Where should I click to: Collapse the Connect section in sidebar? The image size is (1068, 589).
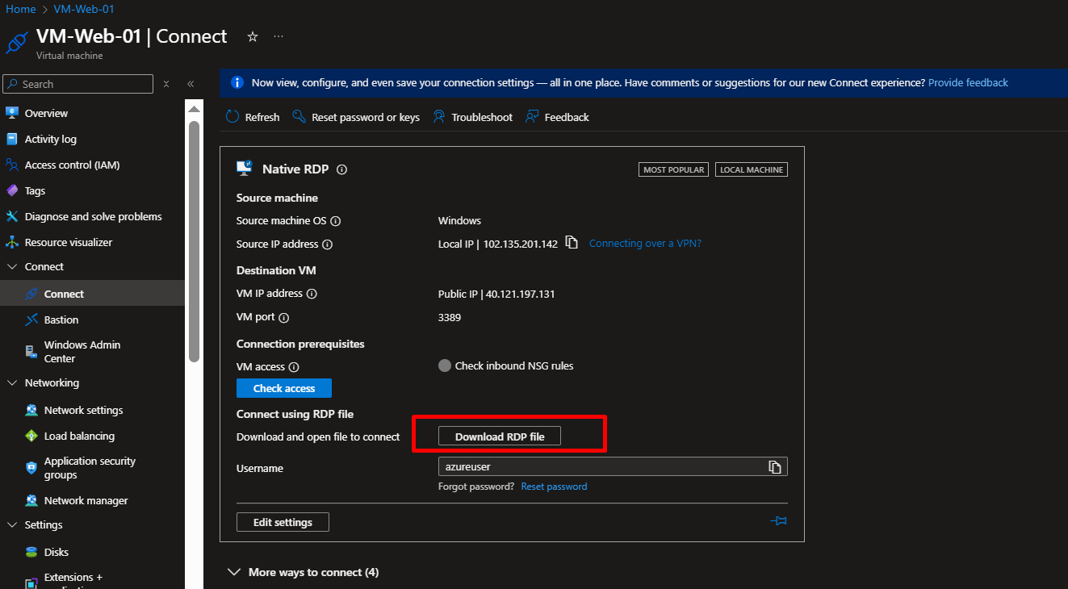pyautogui.click(x=12, y=267)
